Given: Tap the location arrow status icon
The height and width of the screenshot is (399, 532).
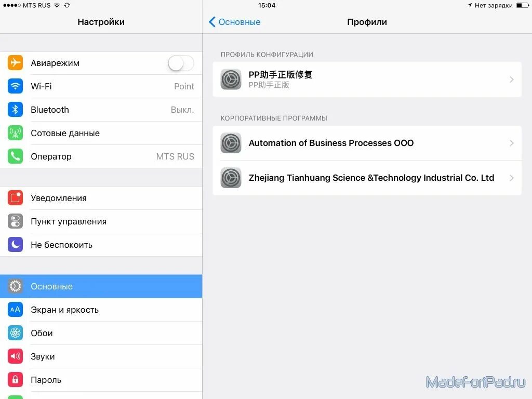Looking at the screenshot, I should click(470, 5).
